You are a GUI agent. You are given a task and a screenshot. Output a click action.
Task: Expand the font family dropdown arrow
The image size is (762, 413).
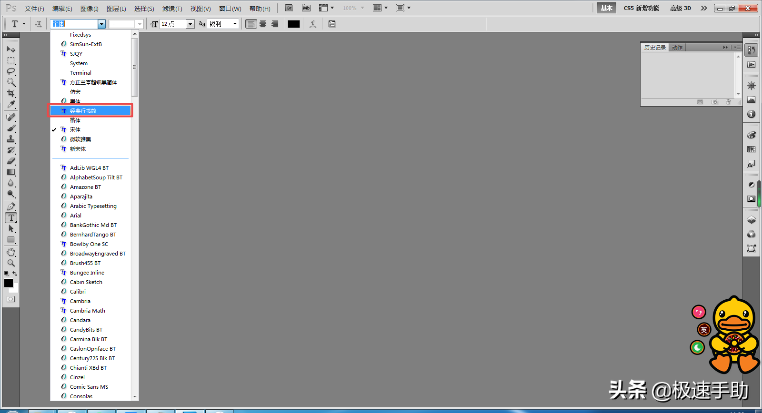click(x=101, y=24)
